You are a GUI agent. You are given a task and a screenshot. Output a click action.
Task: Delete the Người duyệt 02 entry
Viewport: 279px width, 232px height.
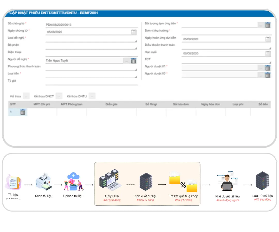pyautogui.click(x=268, y=75)
